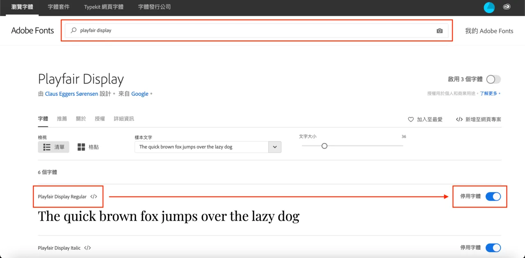Click the heart icon for 加入至最愛
Screen dimensions: 525x258
pos(411,120)
